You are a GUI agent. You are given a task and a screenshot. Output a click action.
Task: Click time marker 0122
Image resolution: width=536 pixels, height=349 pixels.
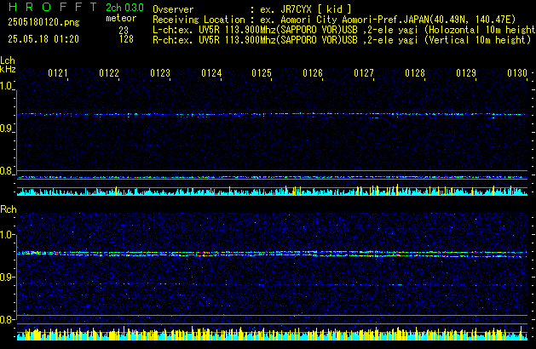point(109,73)
